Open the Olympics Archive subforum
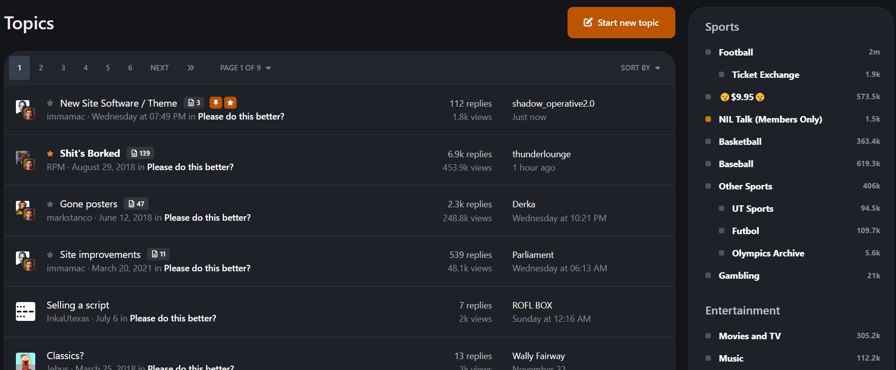896x370 pixels. 768,253
